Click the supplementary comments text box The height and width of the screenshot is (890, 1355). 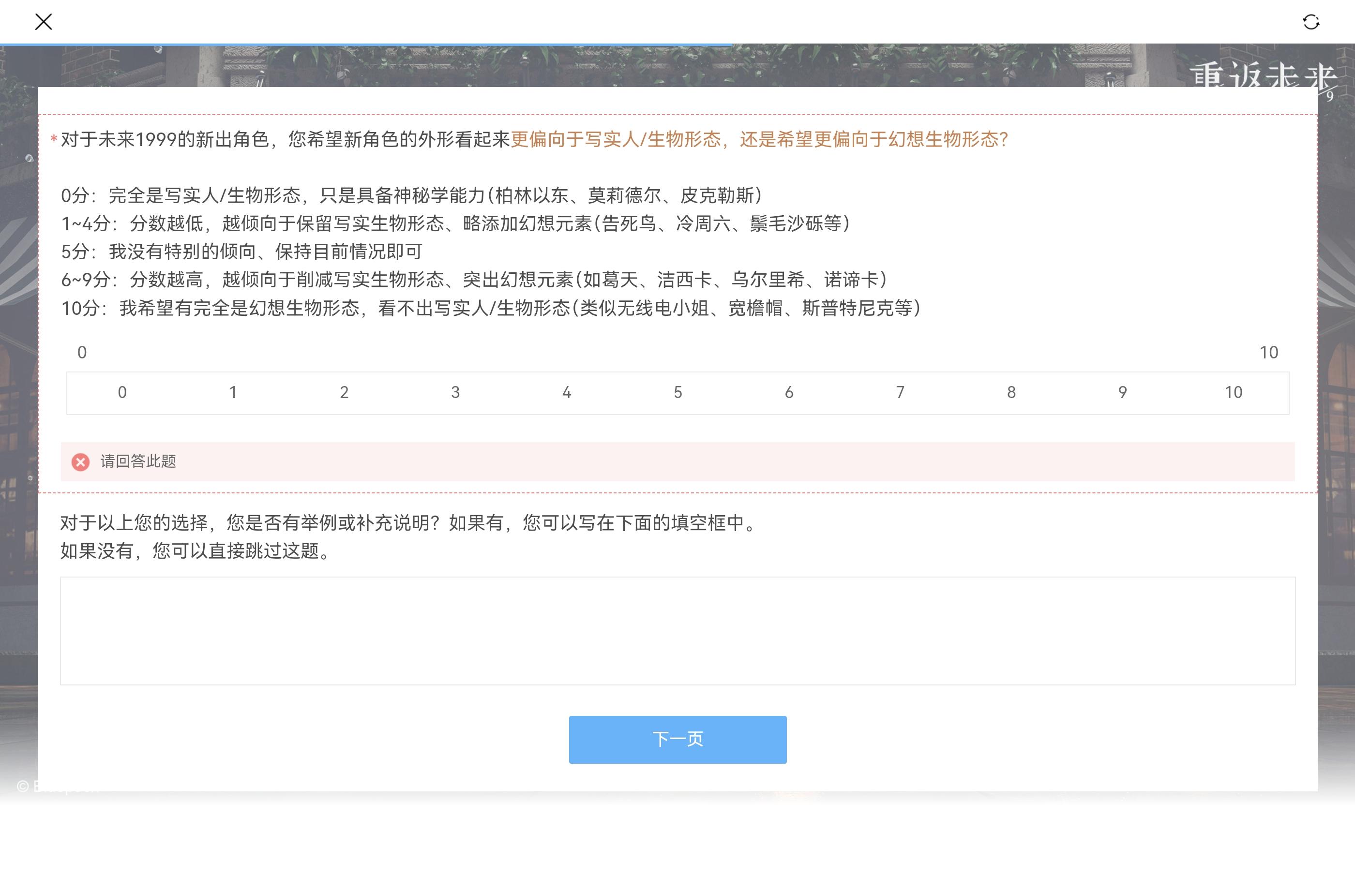point(677,631)
